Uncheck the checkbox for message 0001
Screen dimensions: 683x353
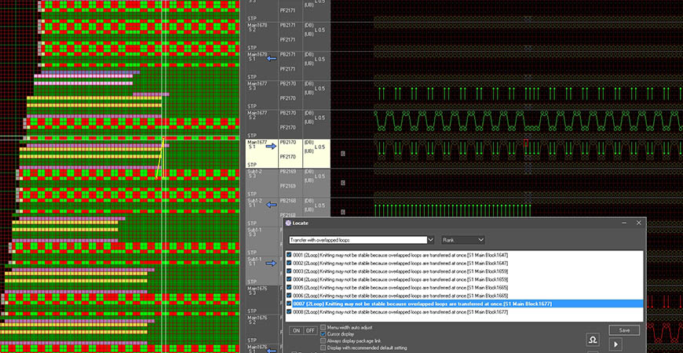(289, 255)
